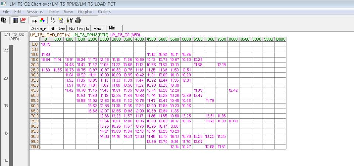Select cell with value 14.36

[104, 136]
